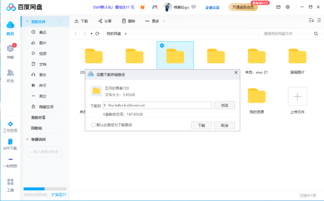This screenshot has height=201, width=324.
Task: Click the search magnifier icon
Action: coord(316,33)
